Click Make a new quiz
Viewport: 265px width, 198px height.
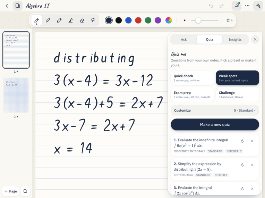[215, 125]
